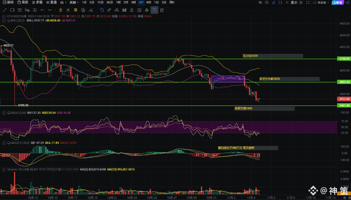Open the 指标 indicators menu
Screen dimensions: 351x200
point(8,3)
